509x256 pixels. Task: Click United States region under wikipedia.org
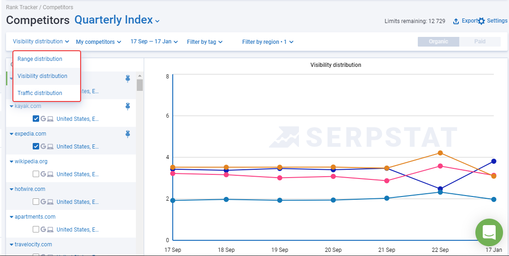pyautogui.click(x=78, y=174)
